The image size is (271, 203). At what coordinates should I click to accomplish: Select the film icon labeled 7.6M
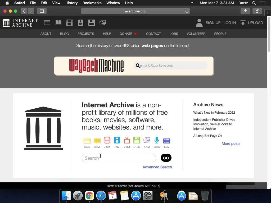point(107,140)
